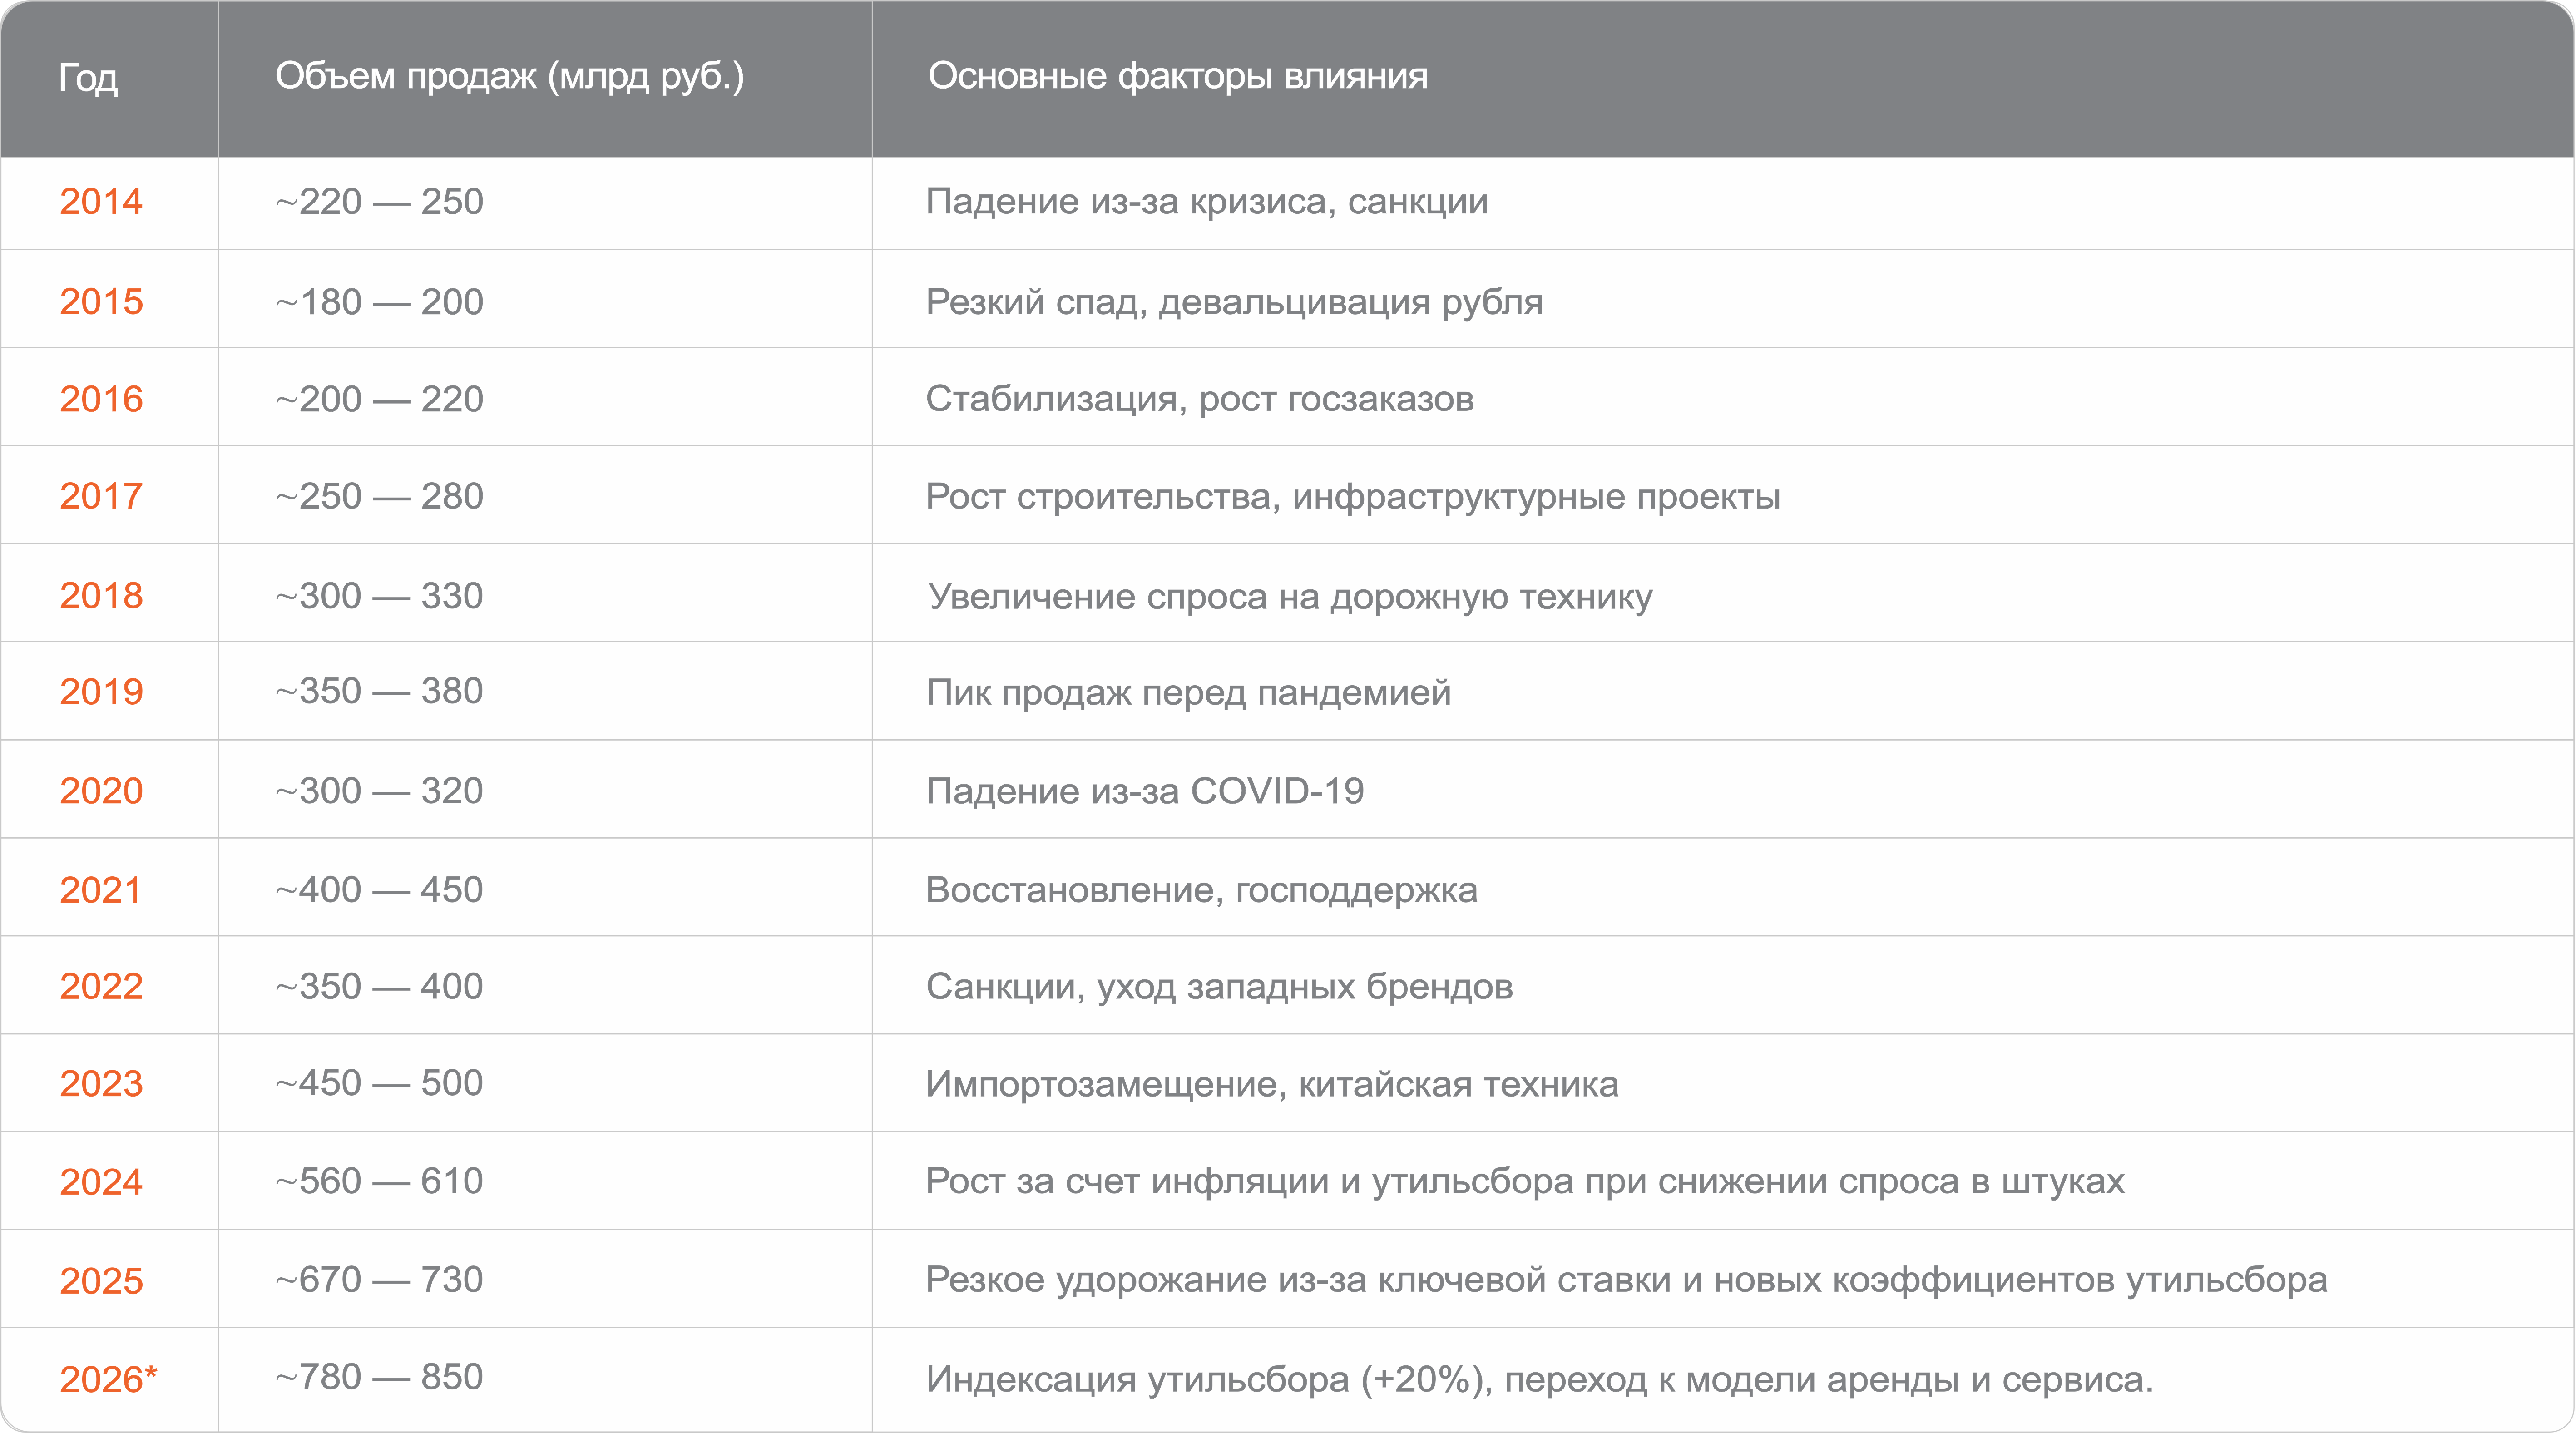Click the "Год" column header

point(88,77)
